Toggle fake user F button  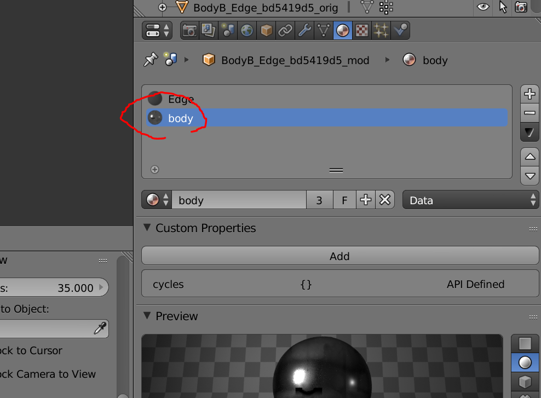tap(344, 200)
